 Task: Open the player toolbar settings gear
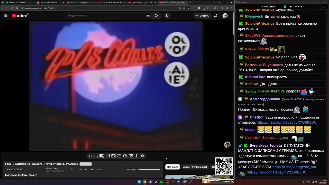[142, 156]
